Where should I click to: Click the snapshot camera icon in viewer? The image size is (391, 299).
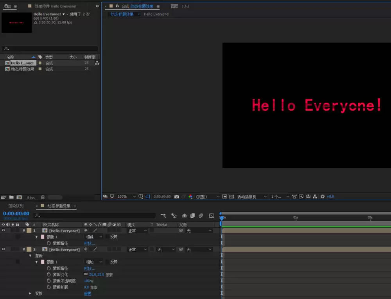click(x=177, y=197)
